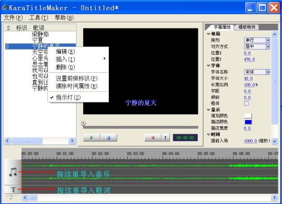Click the S column header
Image resolution: width=282 pixels, height=204 pixels.
point(8,28)
